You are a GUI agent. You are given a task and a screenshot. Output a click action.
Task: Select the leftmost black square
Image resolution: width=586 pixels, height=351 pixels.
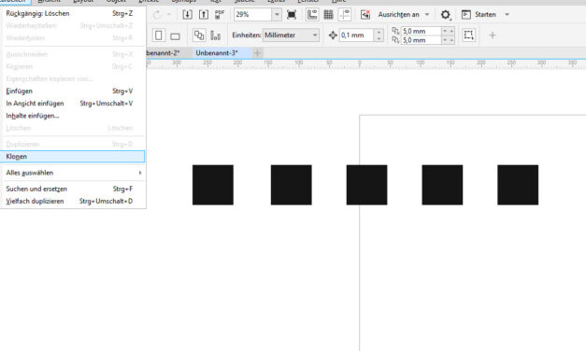pyautogui.click(x=213, y=185)
